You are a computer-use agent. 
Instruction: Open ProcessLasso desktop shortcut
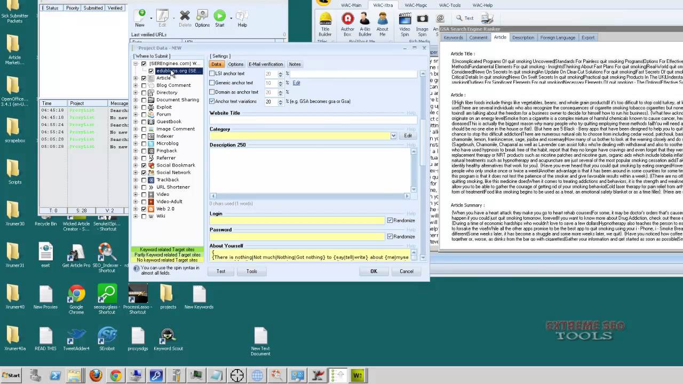137,299
